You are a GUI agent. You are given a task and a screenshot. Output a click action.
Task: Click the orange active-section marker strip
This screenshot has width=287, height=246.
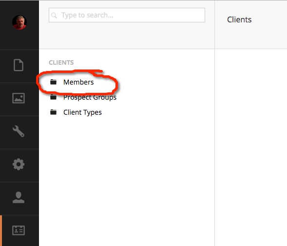(x=1, y=230)
